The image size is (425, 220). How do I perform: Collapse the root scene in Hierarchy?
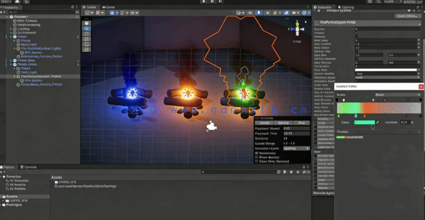coord(7,17)
